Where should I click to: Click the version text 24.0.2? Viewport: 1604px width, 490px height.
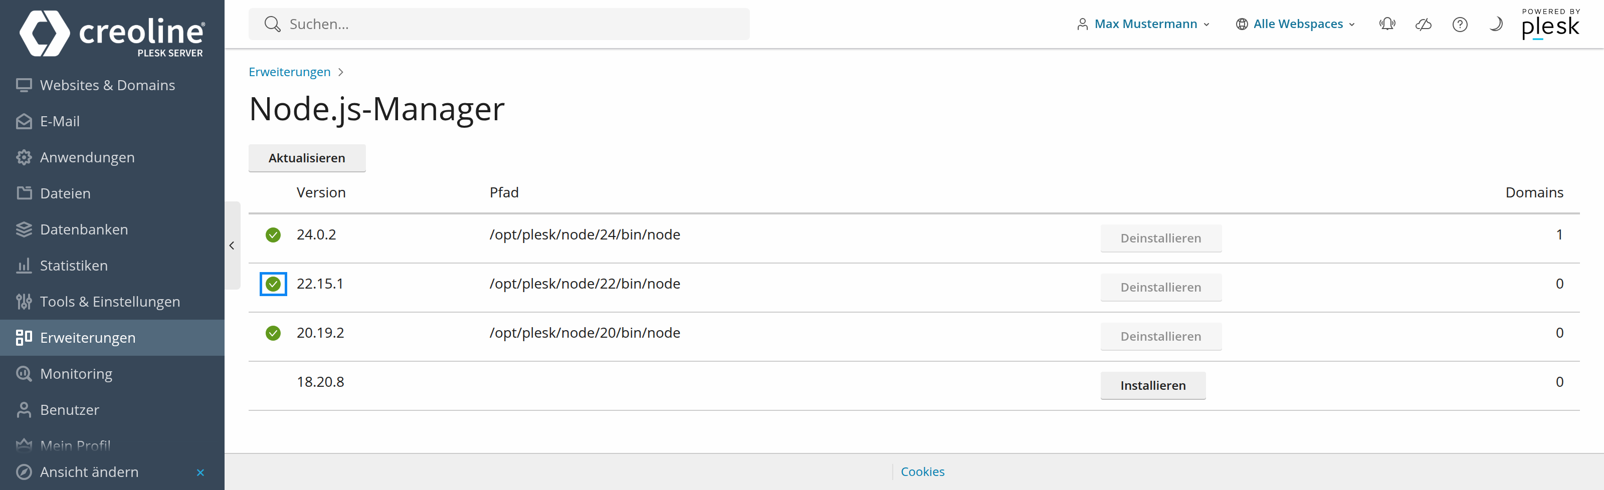pos(316,234)
